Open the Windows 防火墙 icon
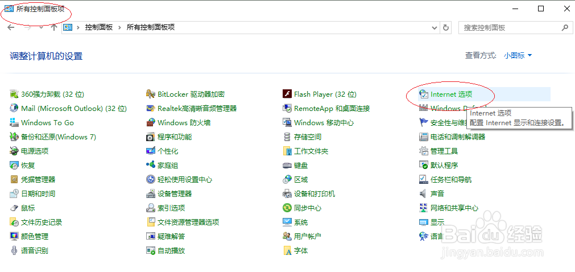 tap(150, 122)
